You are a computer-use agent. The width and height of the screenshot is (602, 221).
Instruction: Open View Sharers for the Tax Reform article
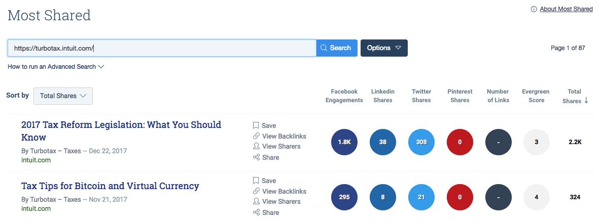pyautogui.click(x=276, y=146)
